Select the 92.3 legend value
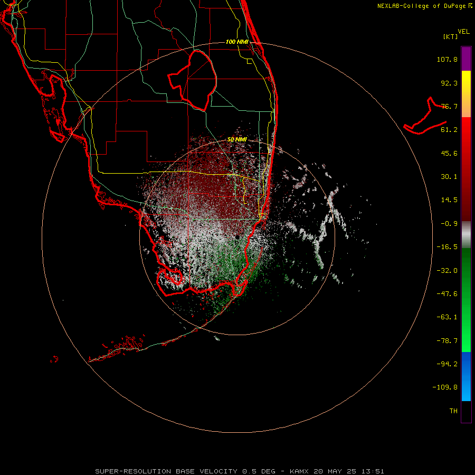Screen dimensions: 475x475 click(449, 83)
